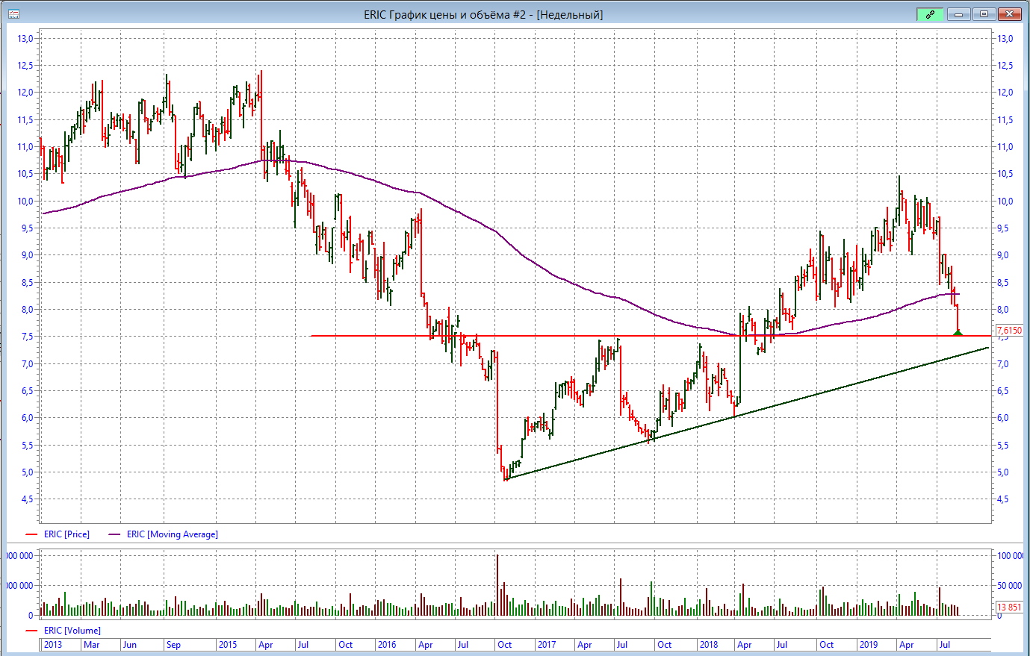Select the red line icon beside ERIC [Price]

[31, 534]
